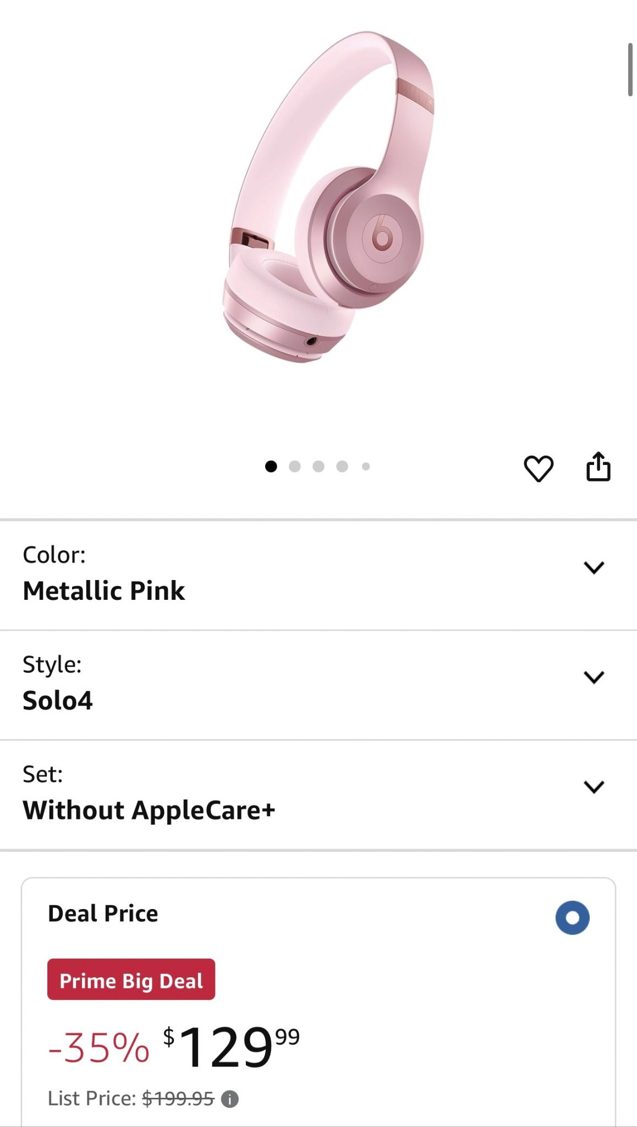Tap the $129.99 deal price
This screenshot has height=1127, width=637.
(x=231, y=1047)
